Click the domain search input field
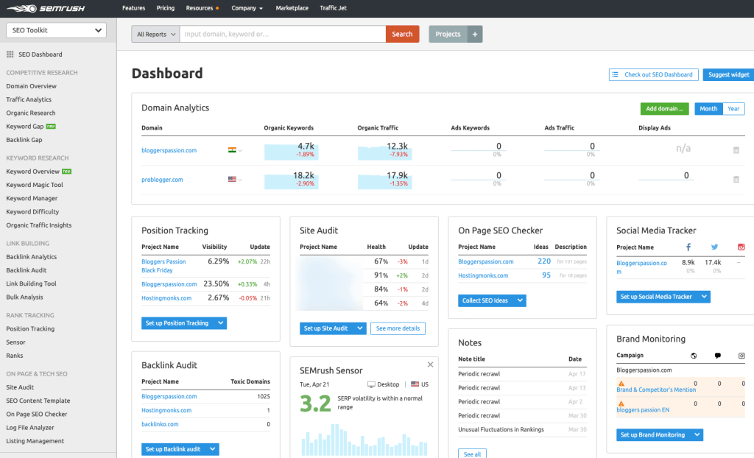The image size is (754, 458). coord(280,34)
